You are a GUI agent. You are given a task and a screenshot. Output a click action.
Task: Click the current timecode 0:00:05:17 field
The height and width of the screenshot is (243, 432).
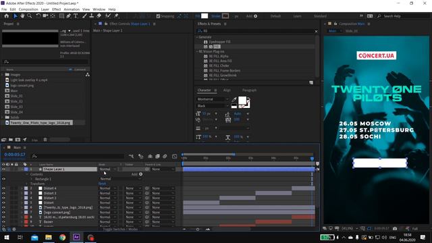pyautogui.click(x=15, y=155)
